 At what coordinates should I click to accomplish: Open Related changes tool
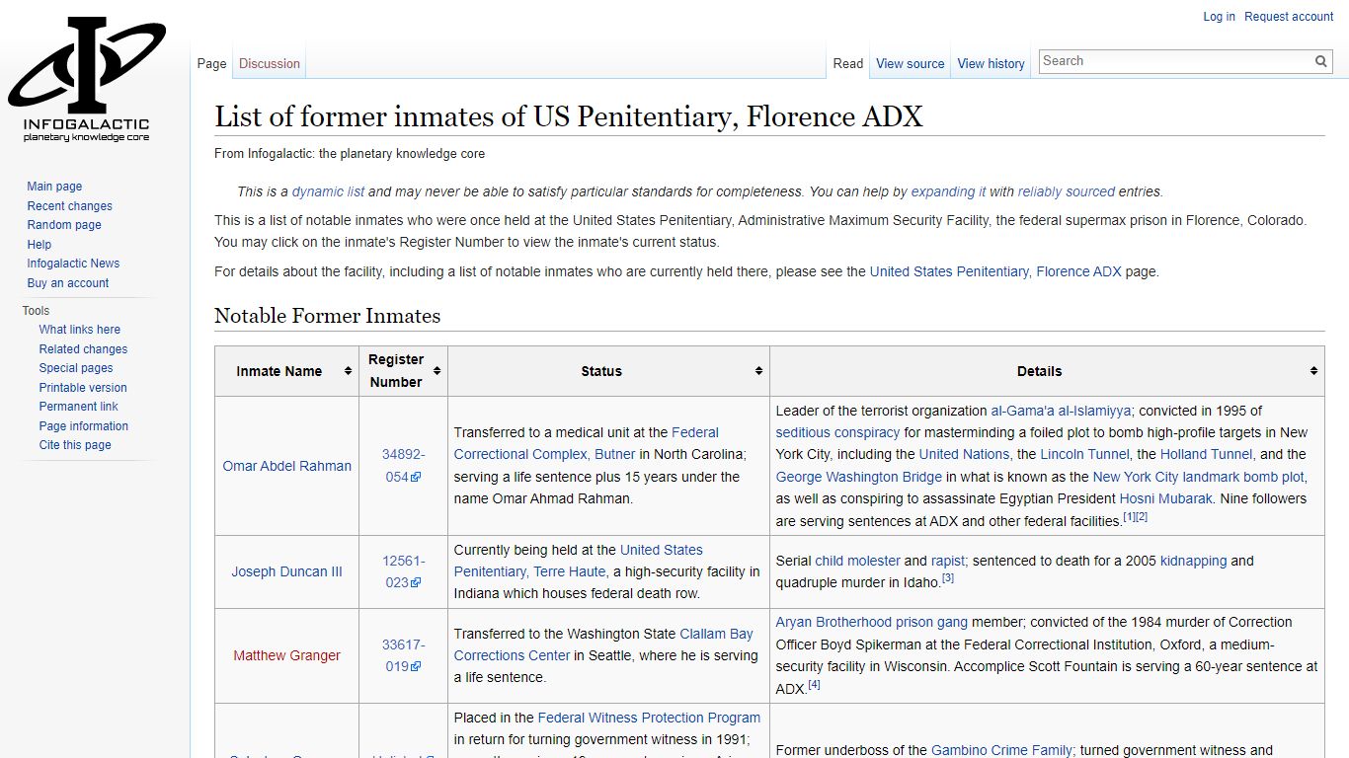pyautogui.click(x=83, y=349)
